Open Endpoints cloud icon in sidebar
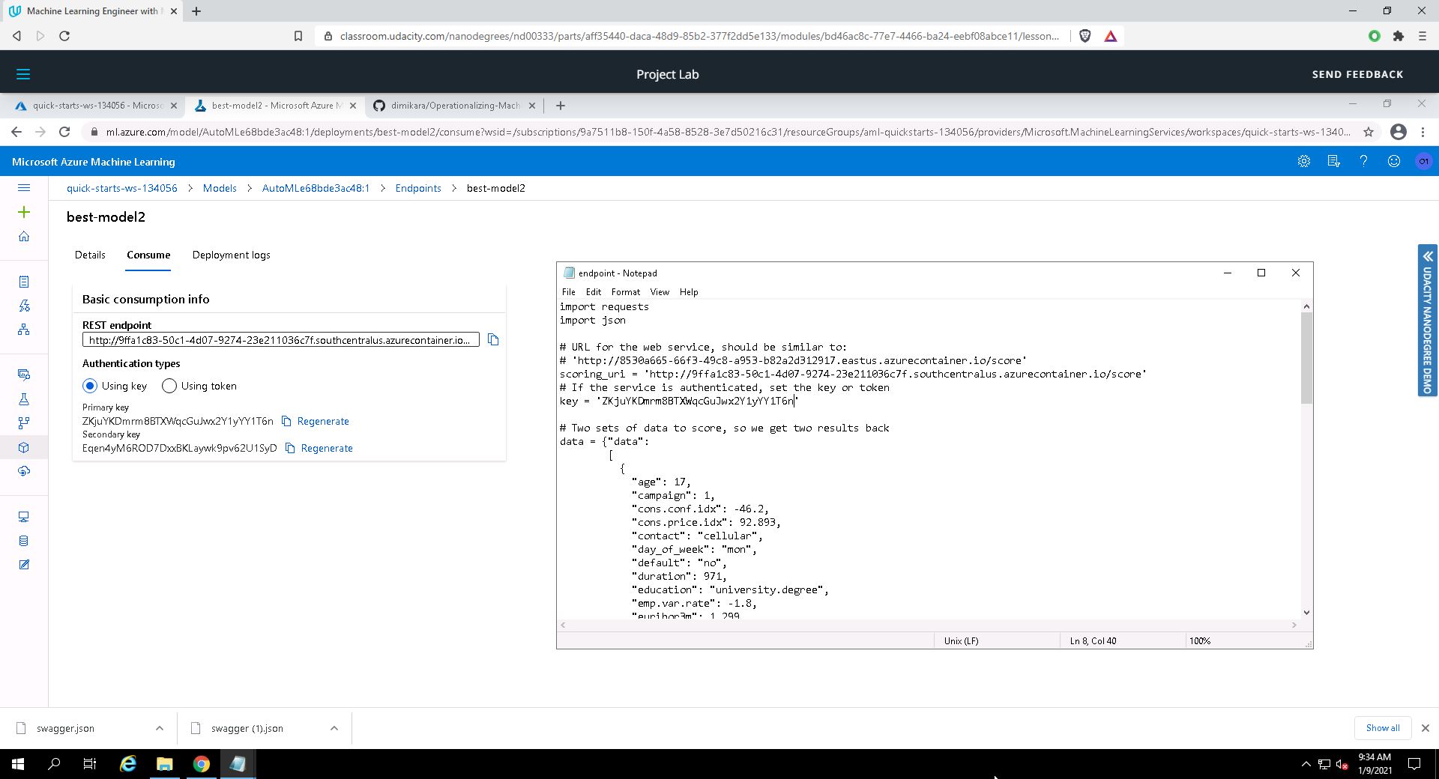Screen dimensions: 1439x779 24,471
